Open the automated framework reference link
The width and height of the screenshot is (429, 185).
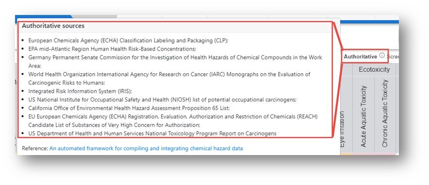146,148
